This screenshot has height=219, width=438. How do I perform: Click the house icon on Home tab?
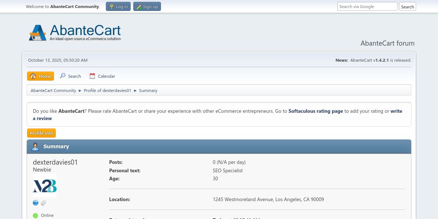tap(33, 76)
